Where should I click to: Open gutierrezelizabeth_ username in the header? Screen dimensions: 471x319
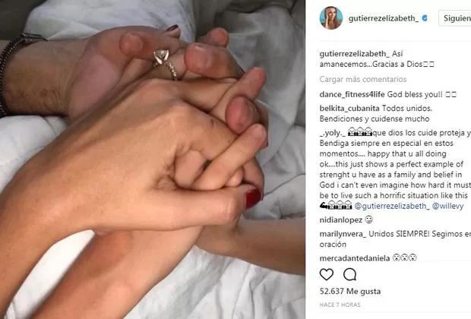(x=384, y=18)
